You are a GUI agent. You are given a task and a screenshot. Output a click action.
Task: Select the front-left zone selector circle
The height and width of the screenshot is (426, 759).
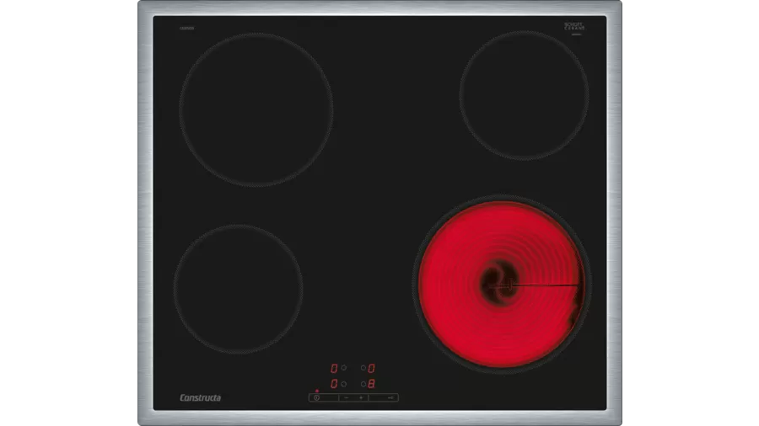coord(344,384)
